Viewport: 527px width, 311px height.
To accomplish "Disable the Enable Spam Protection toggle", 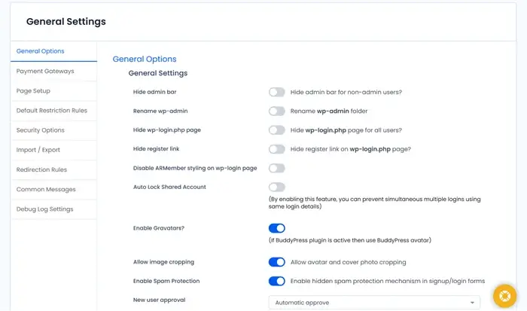I will [276, 281].
